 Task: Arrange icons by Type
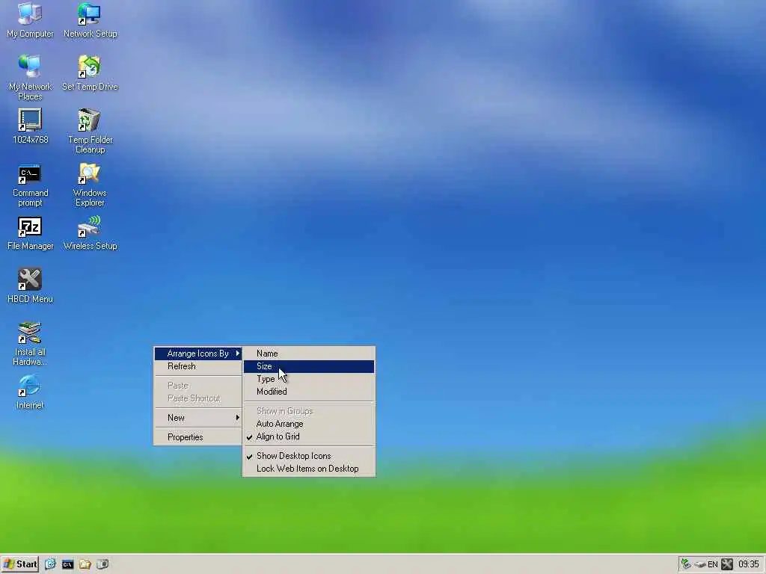(309, 379)
